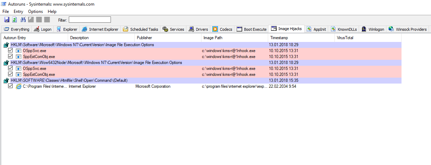Image resolution: width=431 pixels, height=165 pixels.
Task: Open the File menu
Action: coord(6,12)
